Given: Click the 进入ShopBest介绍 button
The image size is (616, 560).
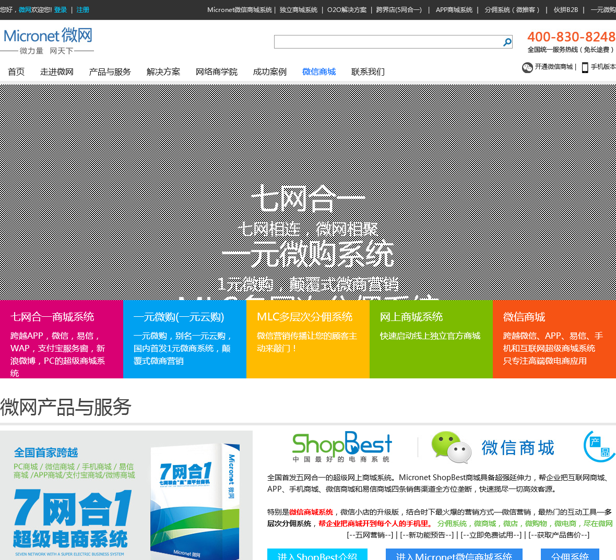Looking at the screenshot, I should tap(317, 554).
